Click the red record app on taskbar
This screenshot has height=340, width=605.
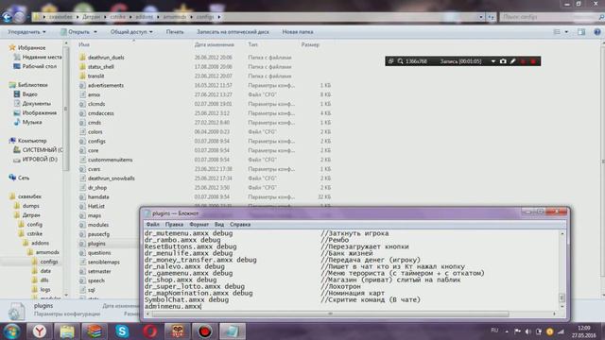click(205, 331)
